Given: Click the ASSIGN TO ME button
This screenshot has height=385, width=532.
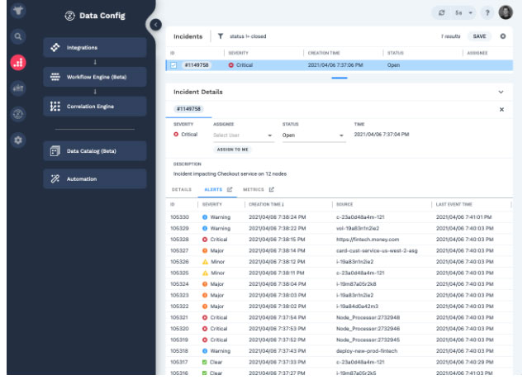Looking at the screenshot, I should point(232,150).
